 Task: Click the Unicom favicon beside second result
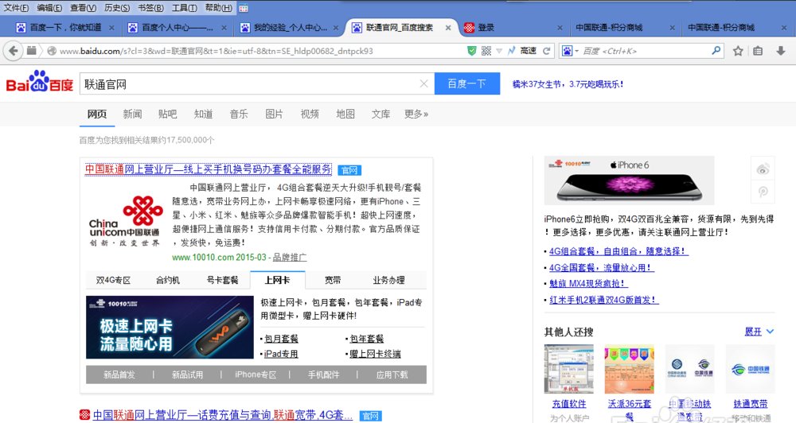click(85, 414)
